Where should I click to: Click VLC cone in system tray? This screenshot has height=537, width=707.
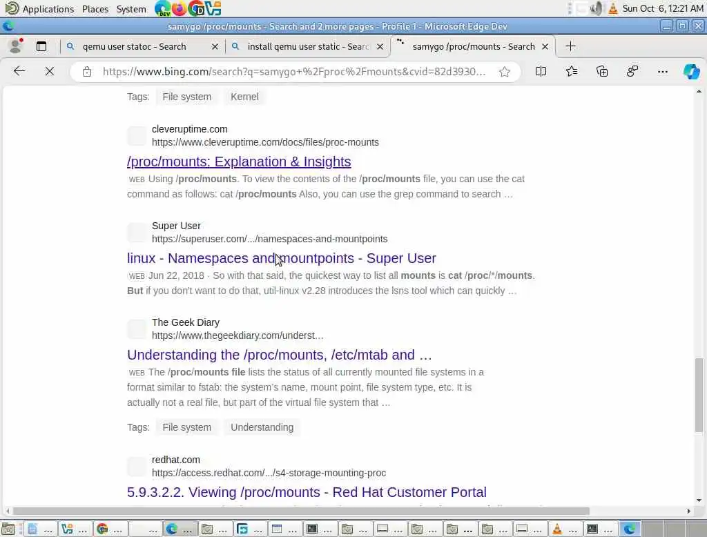(613, 8)
